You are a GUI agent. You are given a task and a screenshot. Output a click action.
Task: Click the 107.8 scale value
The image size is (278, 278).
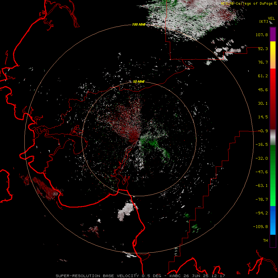click(x=262, y=35)
